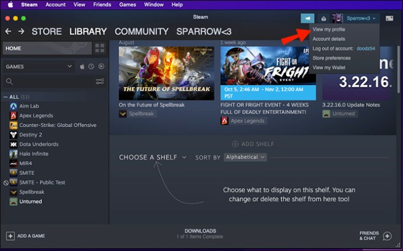The height and width of the screenshot is (251, 403).
Task: Open DOWNLOADS status at the bottom
Action: pyautogui.click(x=200, y=233)
